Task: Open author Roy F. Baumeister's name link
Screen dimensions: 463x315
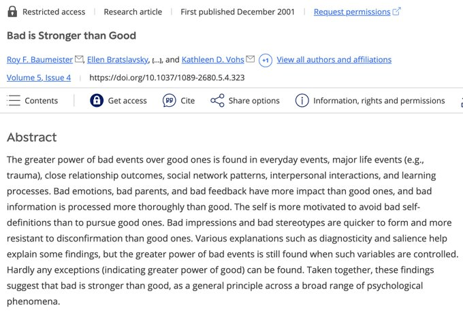Action: [39, 60]
